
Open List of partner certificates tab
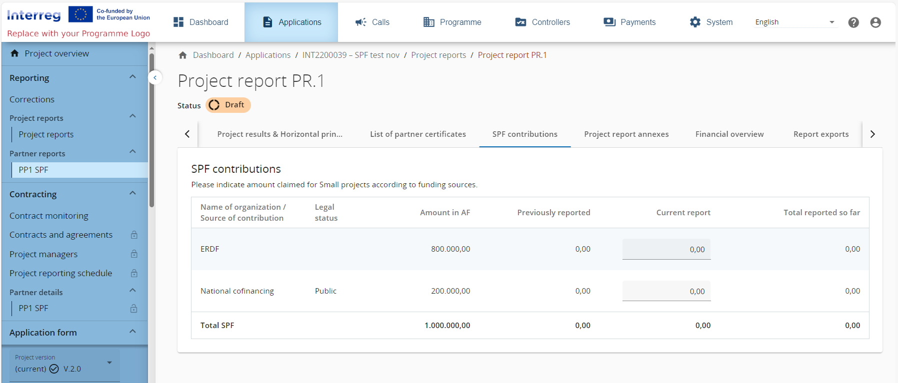417,134
